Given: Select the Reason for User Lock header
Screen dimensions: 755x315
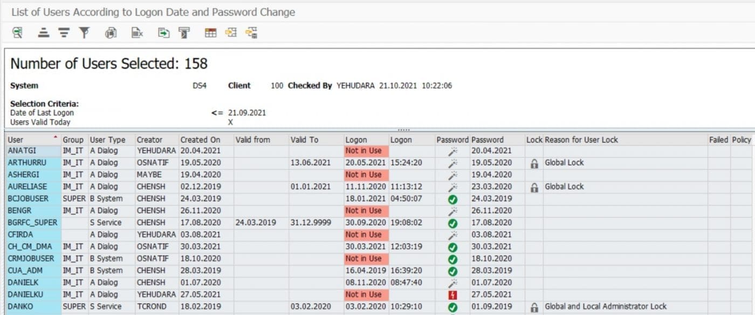Looking at the screenshot, I should (x=625, y=139).
